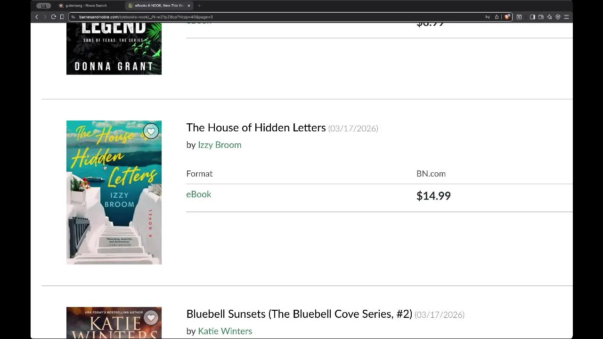Select eBook format for House of Hidden Letters
603x339 pixels.
pyautogui.click(x=198, y=194)
